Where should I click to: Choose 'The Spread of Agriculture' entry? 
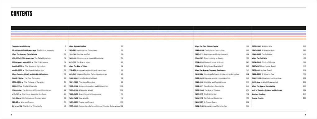(x=35, y=66)
